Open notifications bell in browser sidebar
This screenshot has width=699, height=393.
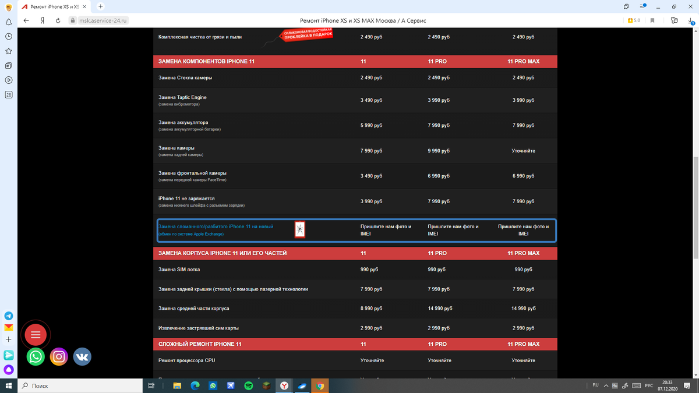click(x=9, y=22)
